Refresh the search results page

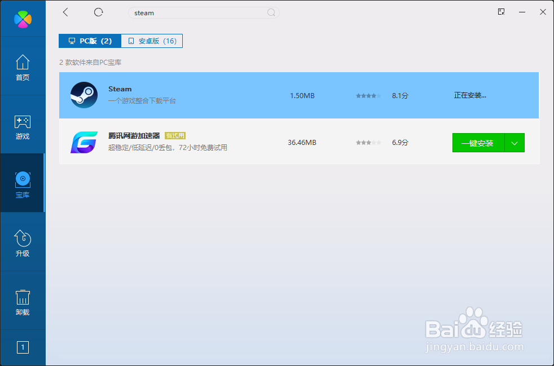click(x=98, y=12)
